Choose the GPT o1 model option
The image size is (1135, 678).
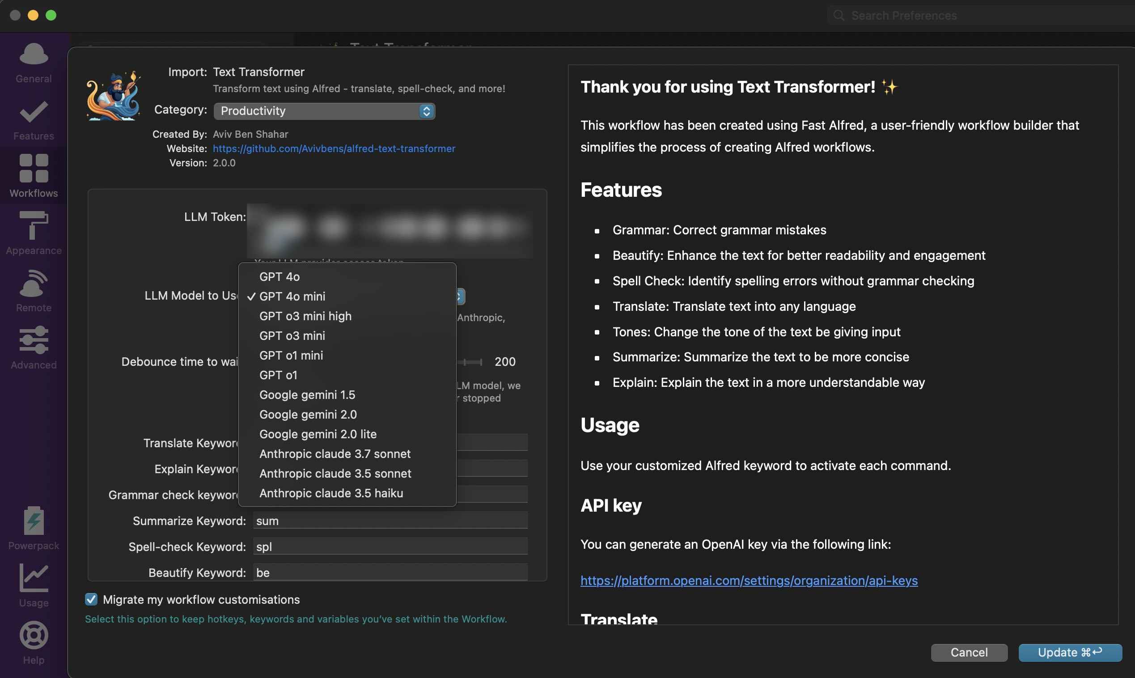[x=347, y=375]
